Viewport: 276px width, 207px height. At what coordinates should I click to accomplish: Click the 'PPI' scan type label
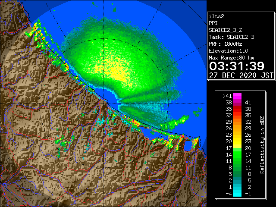click(x=213, y=23)
